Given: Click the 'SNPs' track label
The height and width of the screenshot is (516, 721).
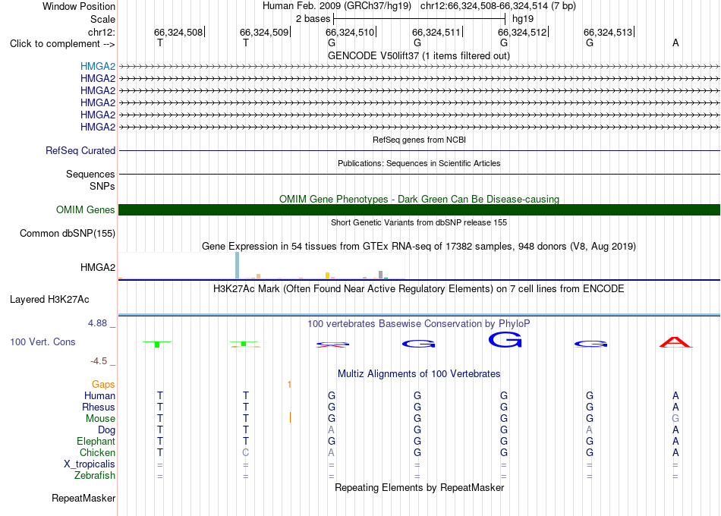Looking at the screenshot, I should coord(102,186).
